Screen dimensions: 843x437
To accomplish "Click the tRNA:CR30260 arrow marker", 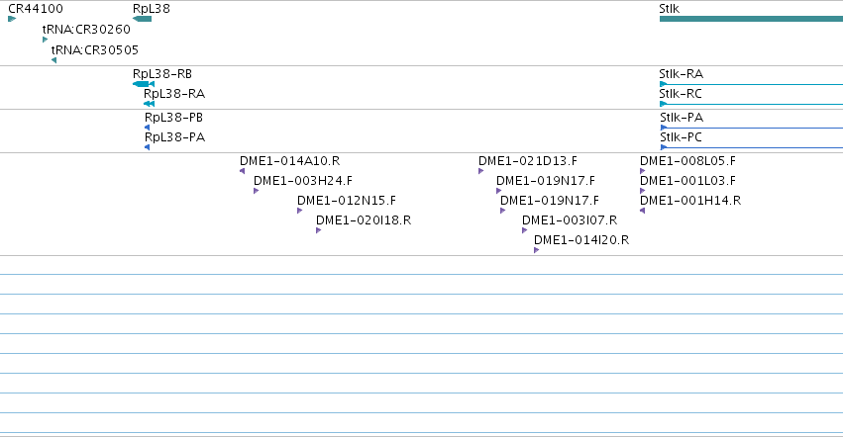I will point(45,40).
